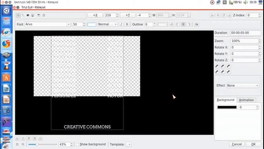Click the volume icon in system tray
This screenshot has width=264, height=149.
click(x=245, y=2)
